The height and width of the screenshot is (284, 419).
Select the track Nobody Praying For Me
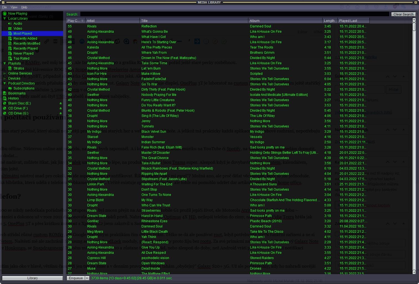pyautogui.click(x=159, y=95)
